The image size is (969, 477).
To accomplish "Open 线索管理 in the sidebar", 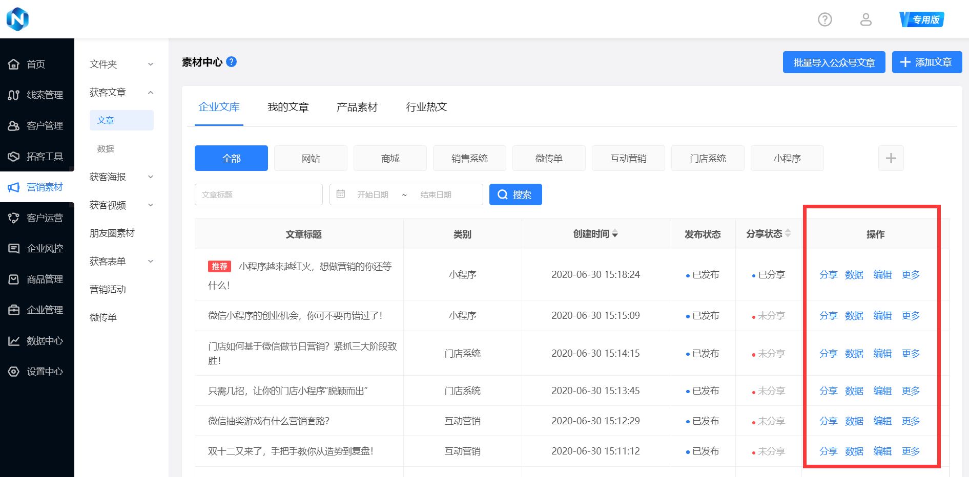I will (37, 95).
